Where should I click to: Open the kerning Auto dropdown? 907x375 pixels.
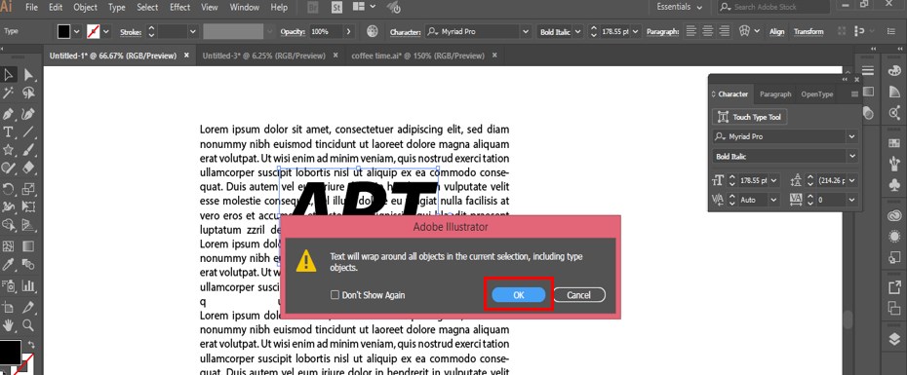[x=774, y=200]
